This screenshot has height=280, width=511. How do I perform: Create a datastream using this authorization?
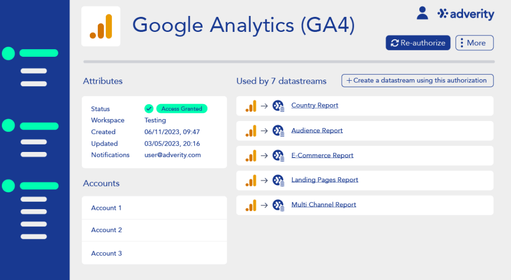[418, 81]
